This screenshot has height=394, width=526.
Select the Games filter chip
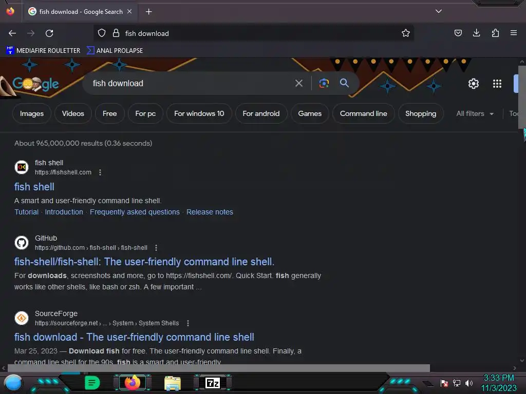click(x=310, y=113)
